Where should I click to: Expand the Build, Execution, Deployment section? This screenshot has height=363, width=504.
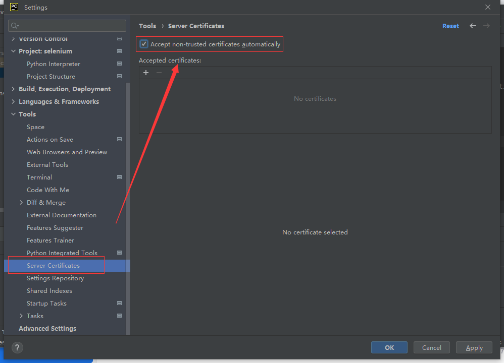pyautogui.click(x=14, y=89)
